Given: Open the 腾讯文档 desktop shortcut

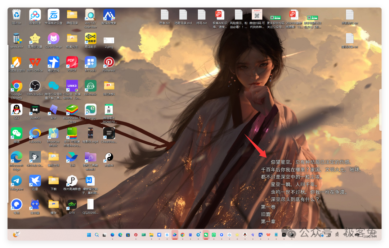Looking at the screenshot, I should pos(54,64).
